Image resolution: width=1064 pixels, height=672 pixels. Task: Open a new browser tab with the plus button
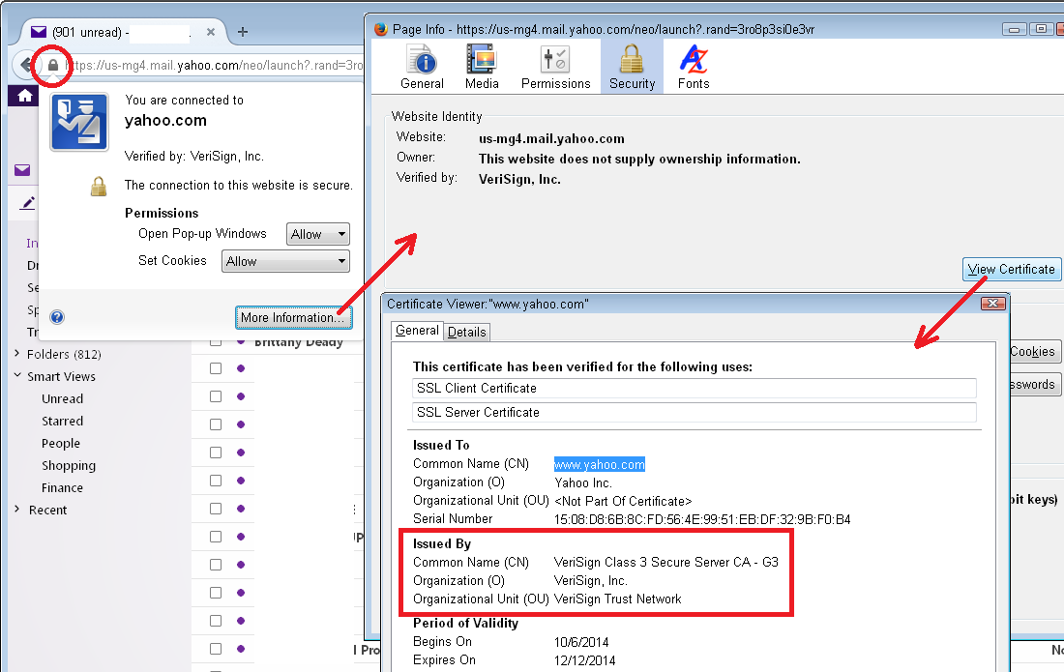[242, 32]
